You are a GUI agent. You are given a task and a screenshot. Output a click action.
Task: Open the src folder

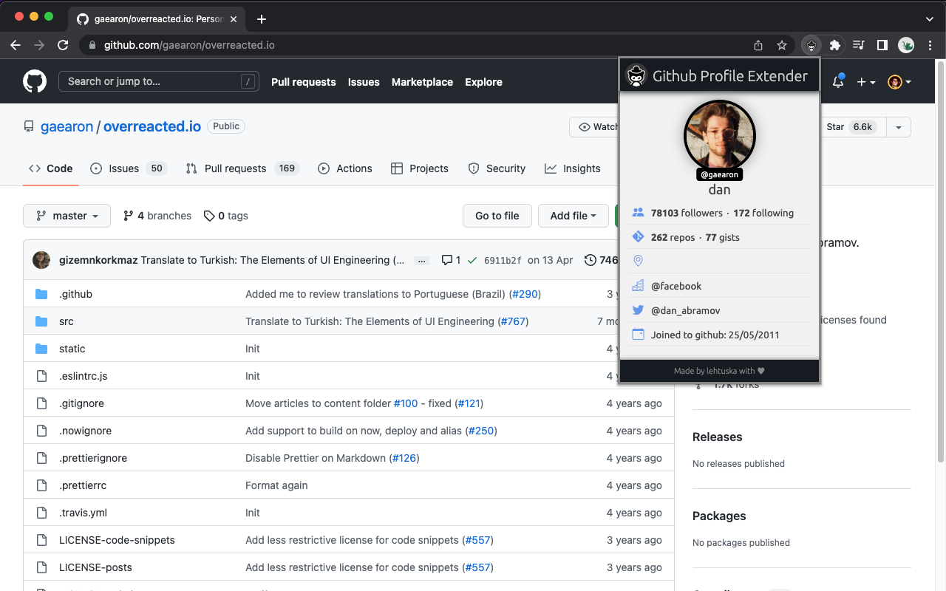point(67,321)
